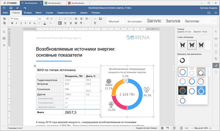Click the font color letter A button
Image resolution: width=220 pixels, height=131 pixels.
click(45, 23)
